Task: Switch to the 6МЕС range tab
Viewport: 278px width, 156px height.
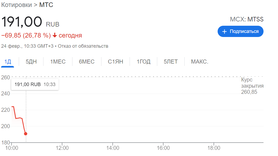Action: (x=87, y=62)
